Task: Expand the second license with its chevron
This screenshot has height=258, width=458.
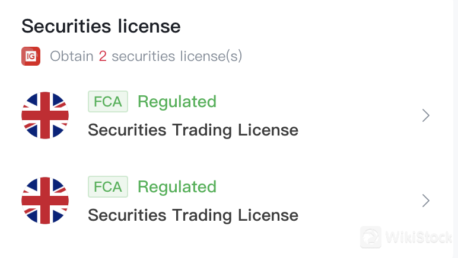Action: 425,201
